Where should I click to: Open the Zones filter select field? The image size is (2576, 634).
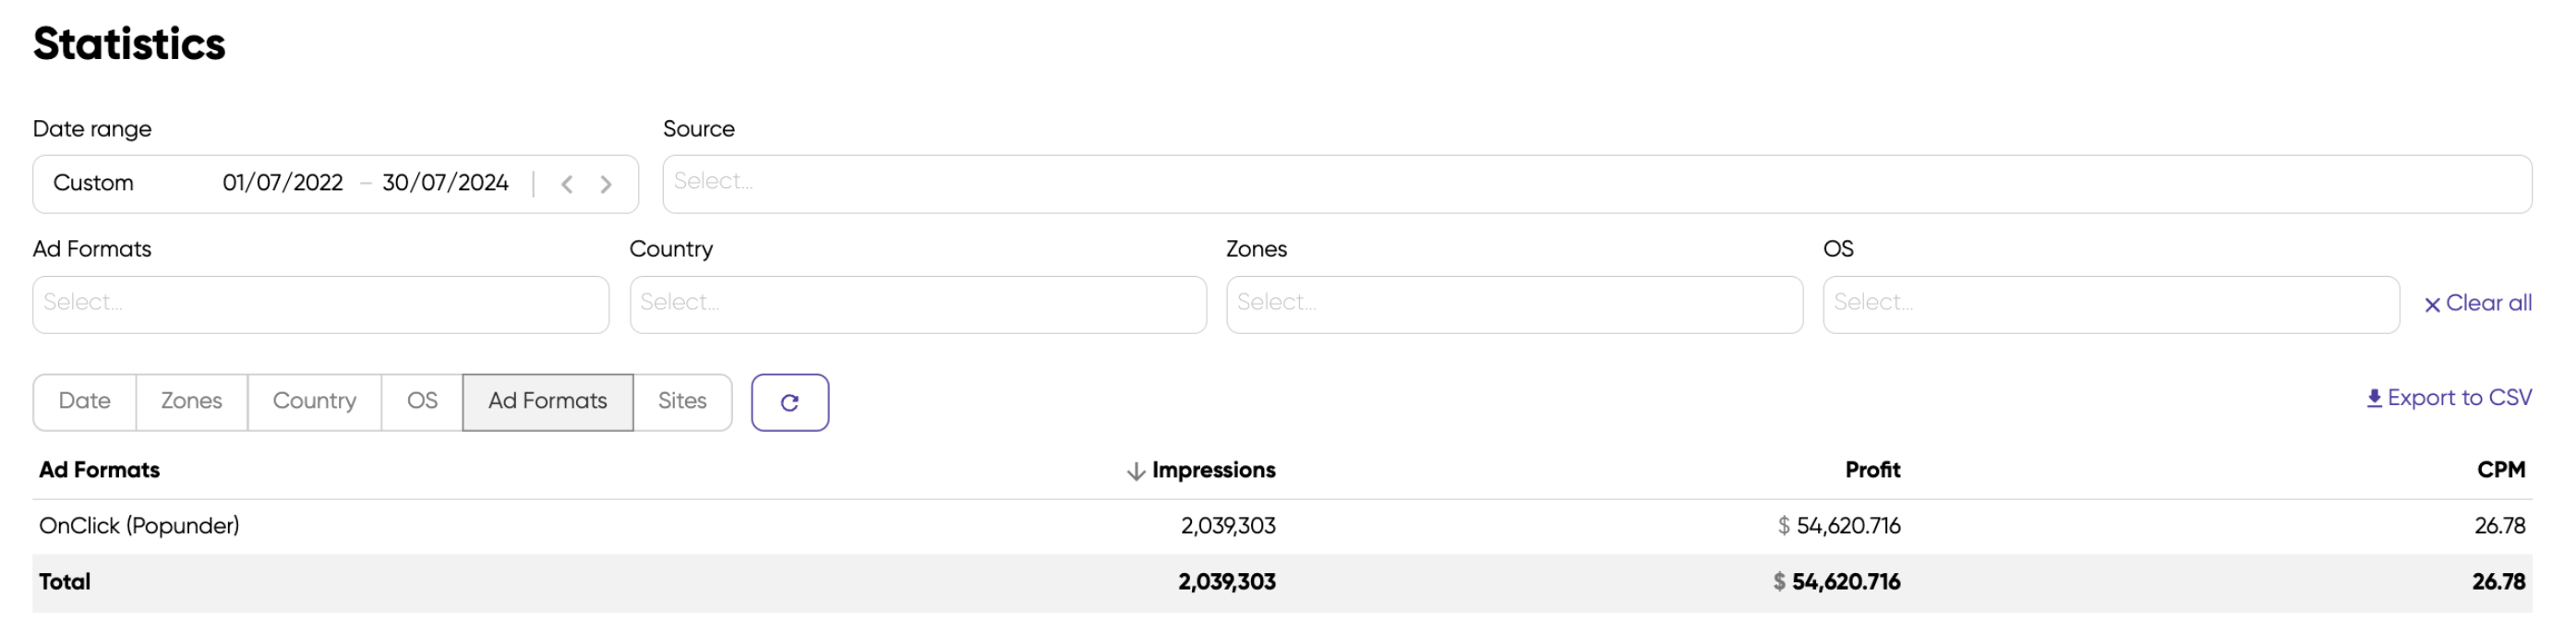click(x=1512, y=303)
